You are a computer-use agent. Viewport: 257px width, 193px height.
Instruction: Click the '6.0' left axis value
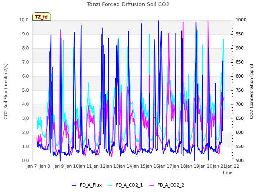(x=25, y=76)
